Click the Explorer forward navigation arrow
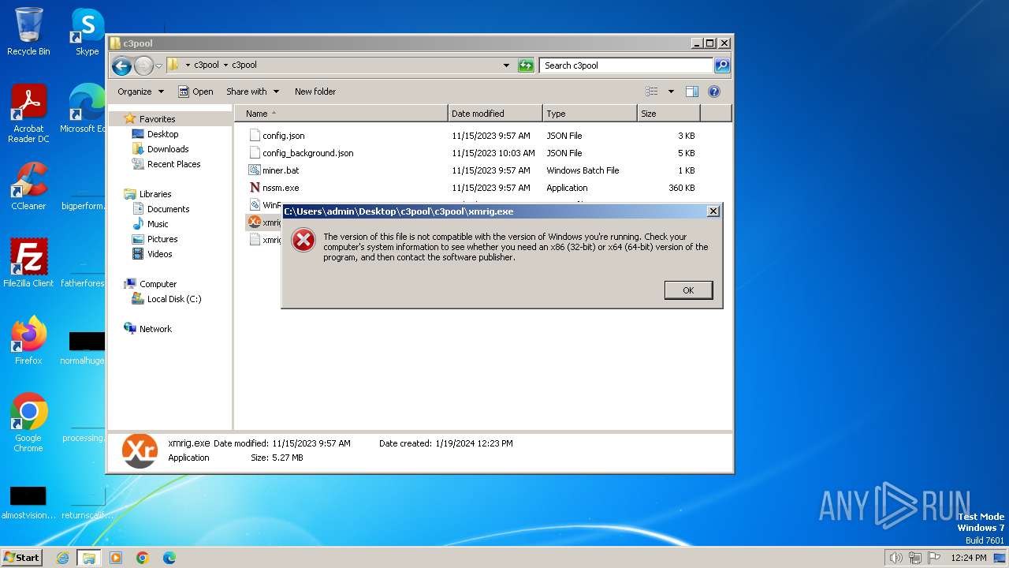 (x=143, y=65)
